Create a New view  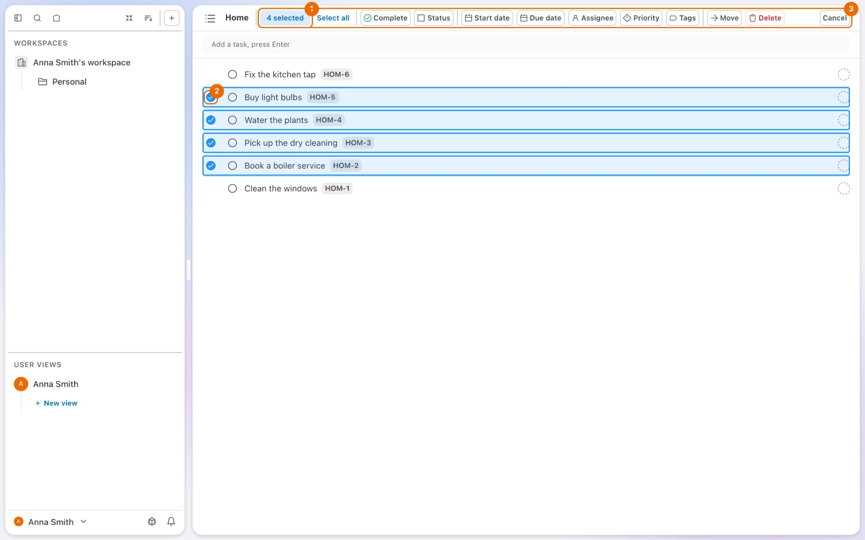click(56, 403)
